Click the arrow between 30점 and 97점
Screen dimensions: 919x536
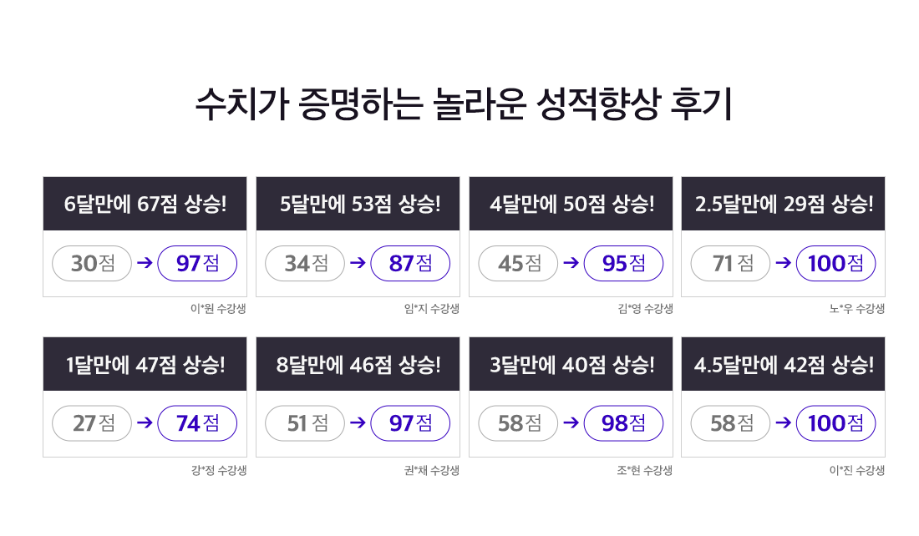145,263
